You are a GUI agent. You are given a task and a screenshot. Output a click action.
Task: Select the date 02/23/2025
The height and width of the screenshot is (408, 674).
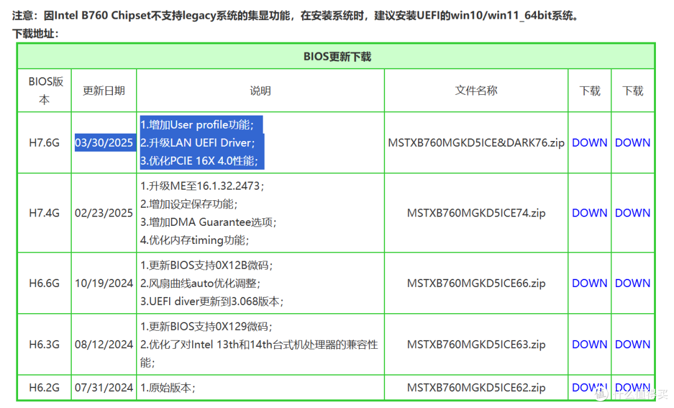click(104, 213)
